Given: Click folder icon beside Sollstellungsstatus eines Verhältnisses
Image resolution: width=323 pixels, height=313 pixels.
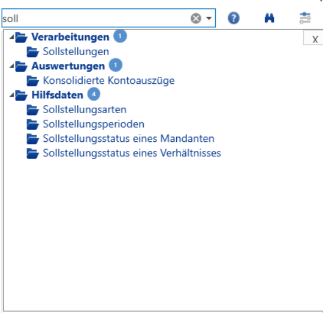Looking at the screenshot, I should [x=33, y=153].
